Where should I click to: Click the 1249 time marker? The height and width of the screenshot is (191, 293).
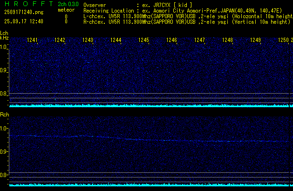(255, 40)
